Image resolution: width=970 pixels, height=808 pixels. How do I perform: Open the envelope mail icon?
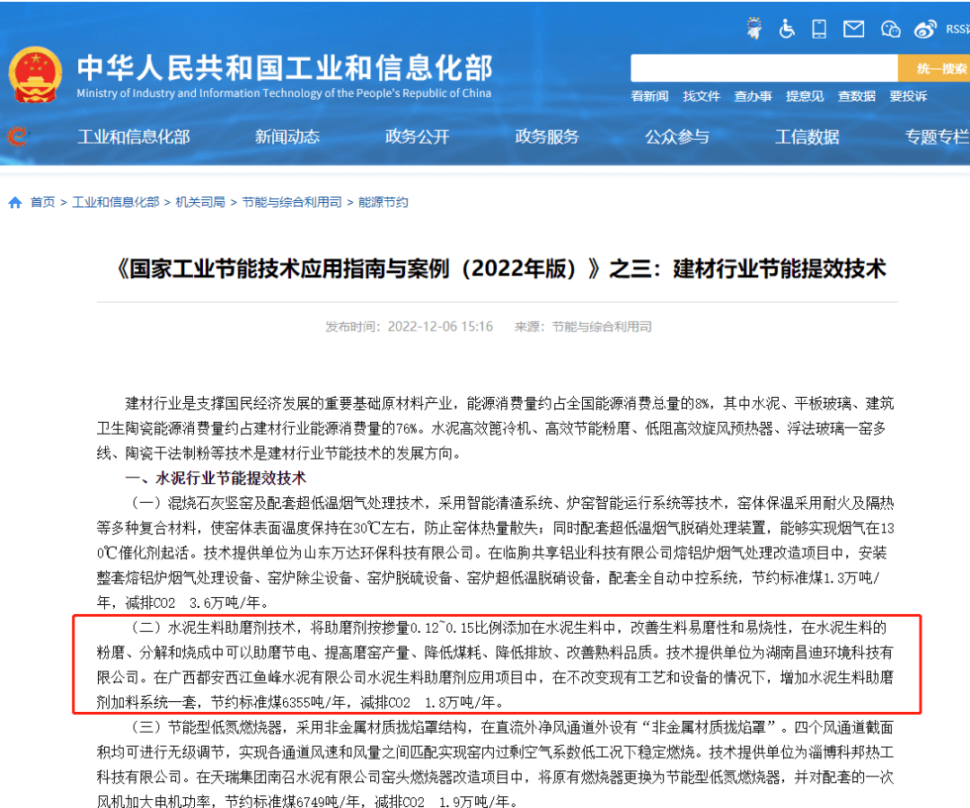[x=853, y=29]
